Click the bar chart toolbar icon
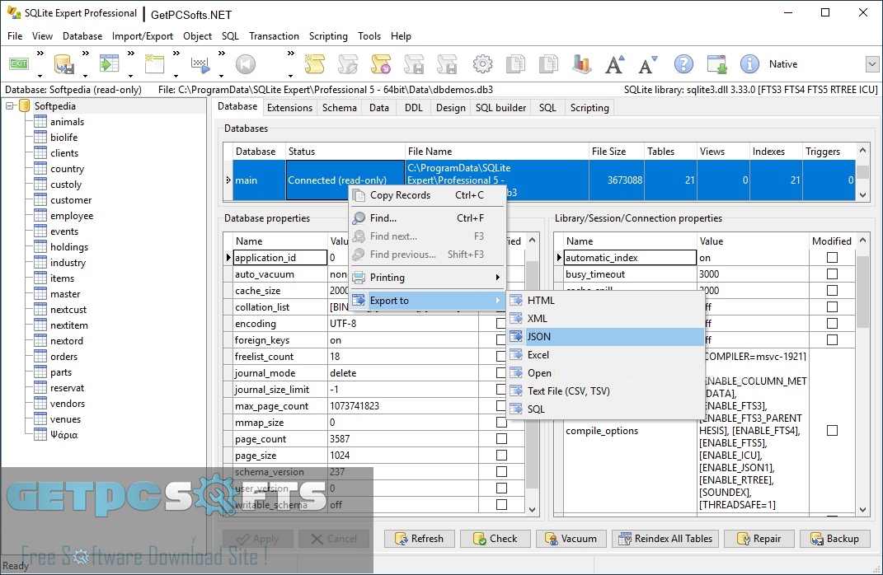 coord(581,64)
